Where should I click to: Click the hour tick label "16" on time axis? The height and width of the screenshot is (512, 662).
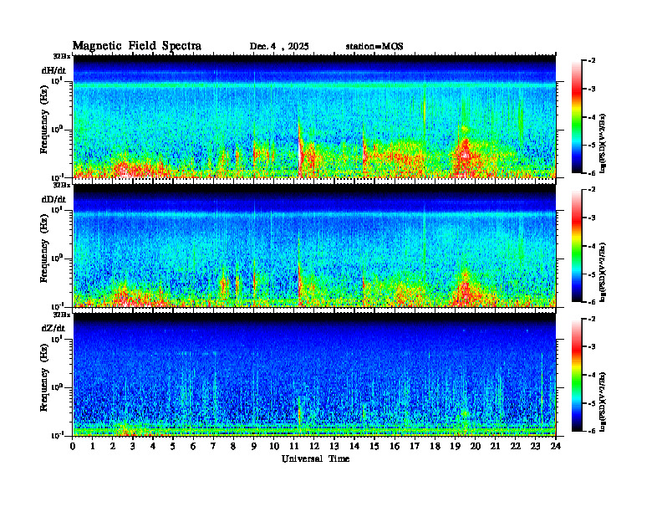click(395, 446)
